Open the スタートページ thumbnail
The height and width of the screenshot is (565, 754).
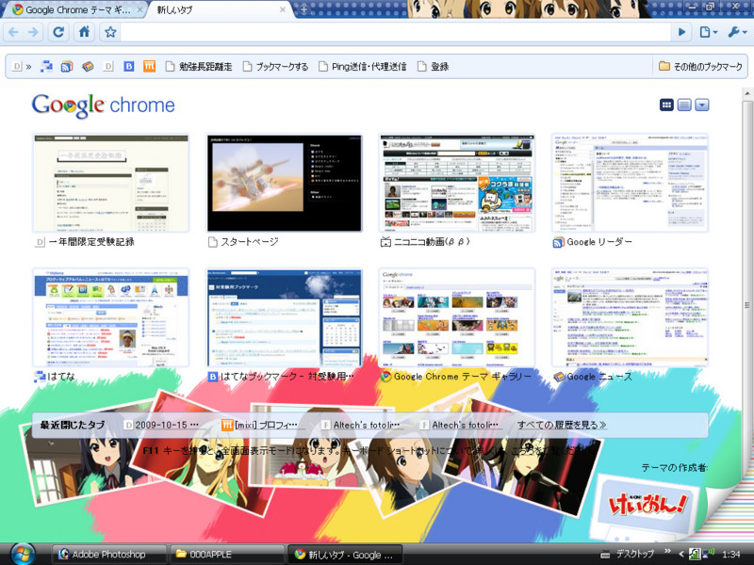coord(285,184)
